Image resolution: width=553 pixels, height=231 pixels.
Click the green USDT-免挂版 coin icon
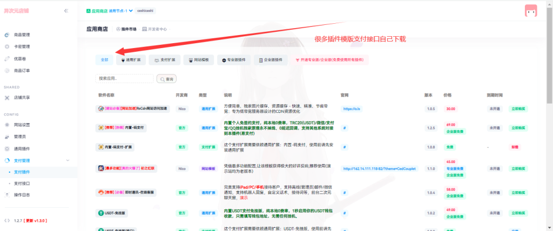[x=101, y=213]
